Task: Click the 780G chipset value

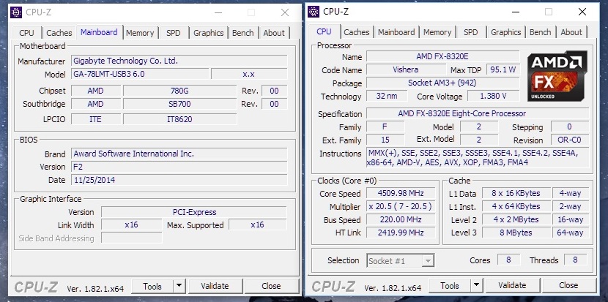Action: 179,91
